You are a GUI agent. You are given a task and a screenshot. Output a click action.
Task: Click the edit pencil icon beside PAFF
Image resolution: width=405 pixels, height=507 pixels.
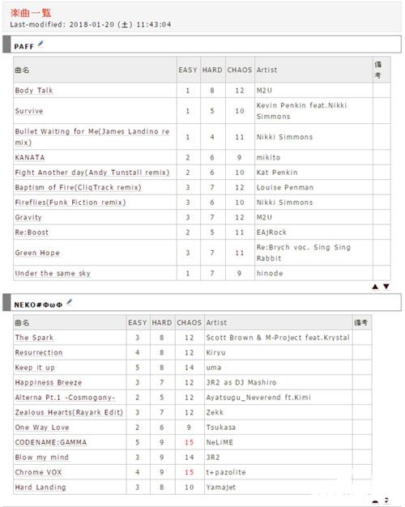click(40, 45)
